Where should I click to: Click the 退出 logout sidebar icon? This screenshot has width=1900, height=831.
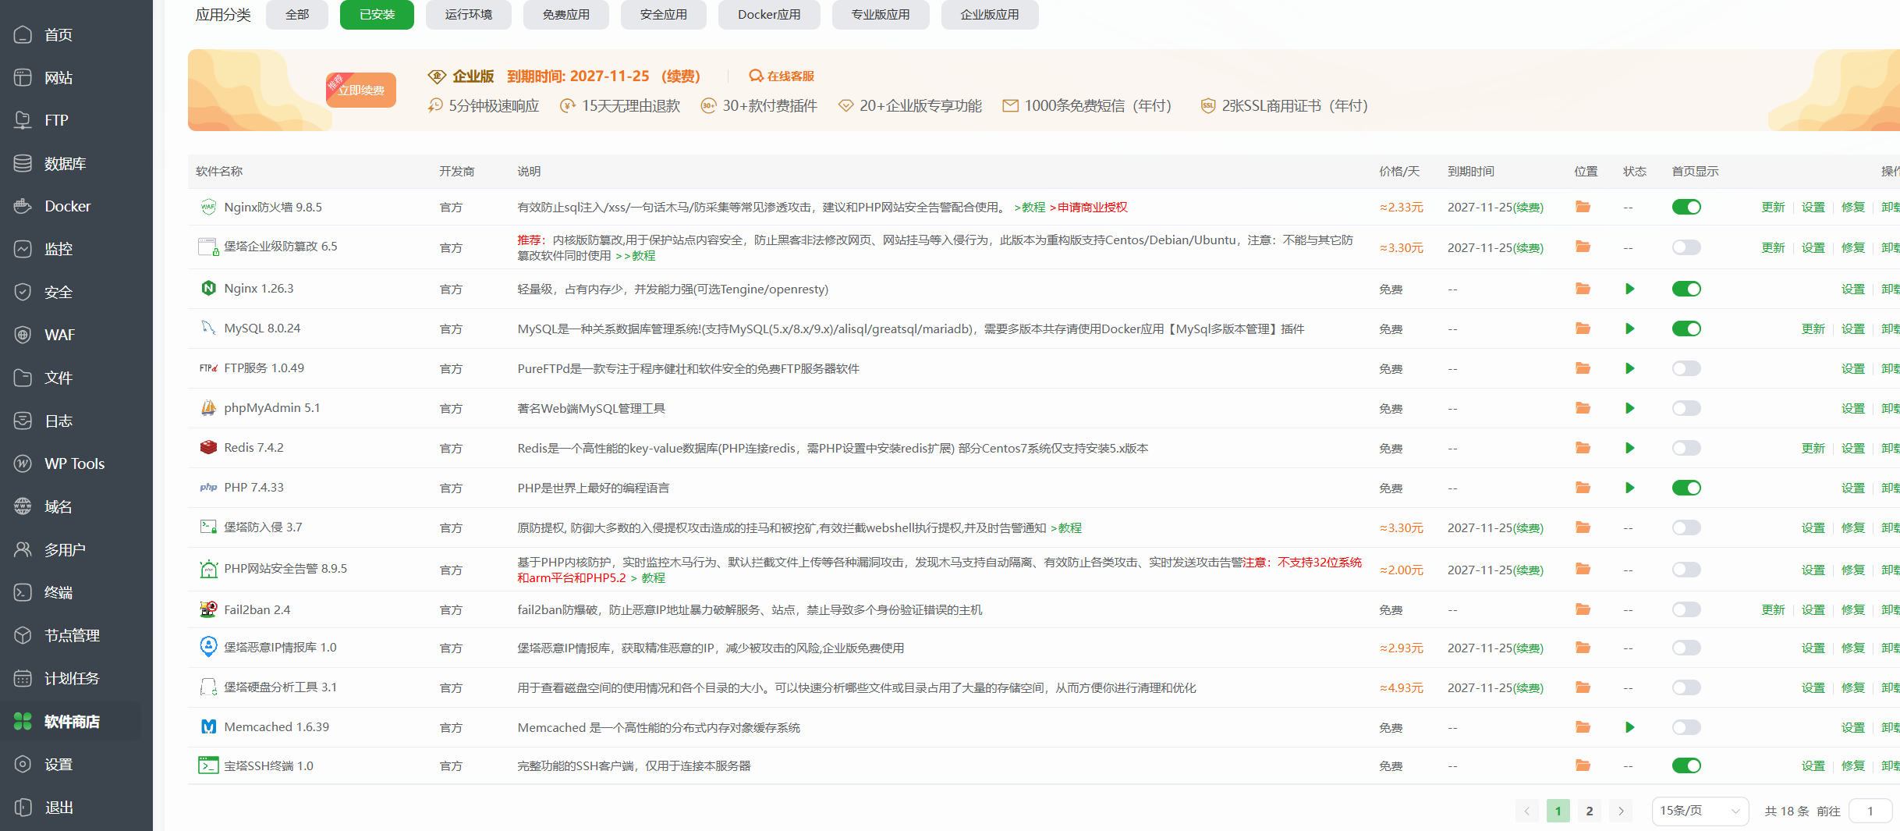[23, 807]
